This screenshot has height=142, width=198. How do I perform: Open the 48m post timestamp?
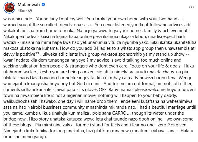21,11
